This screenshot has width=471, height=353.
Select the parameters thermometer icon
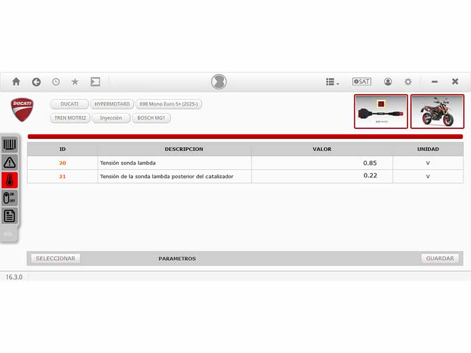click(x=9, y=180)
